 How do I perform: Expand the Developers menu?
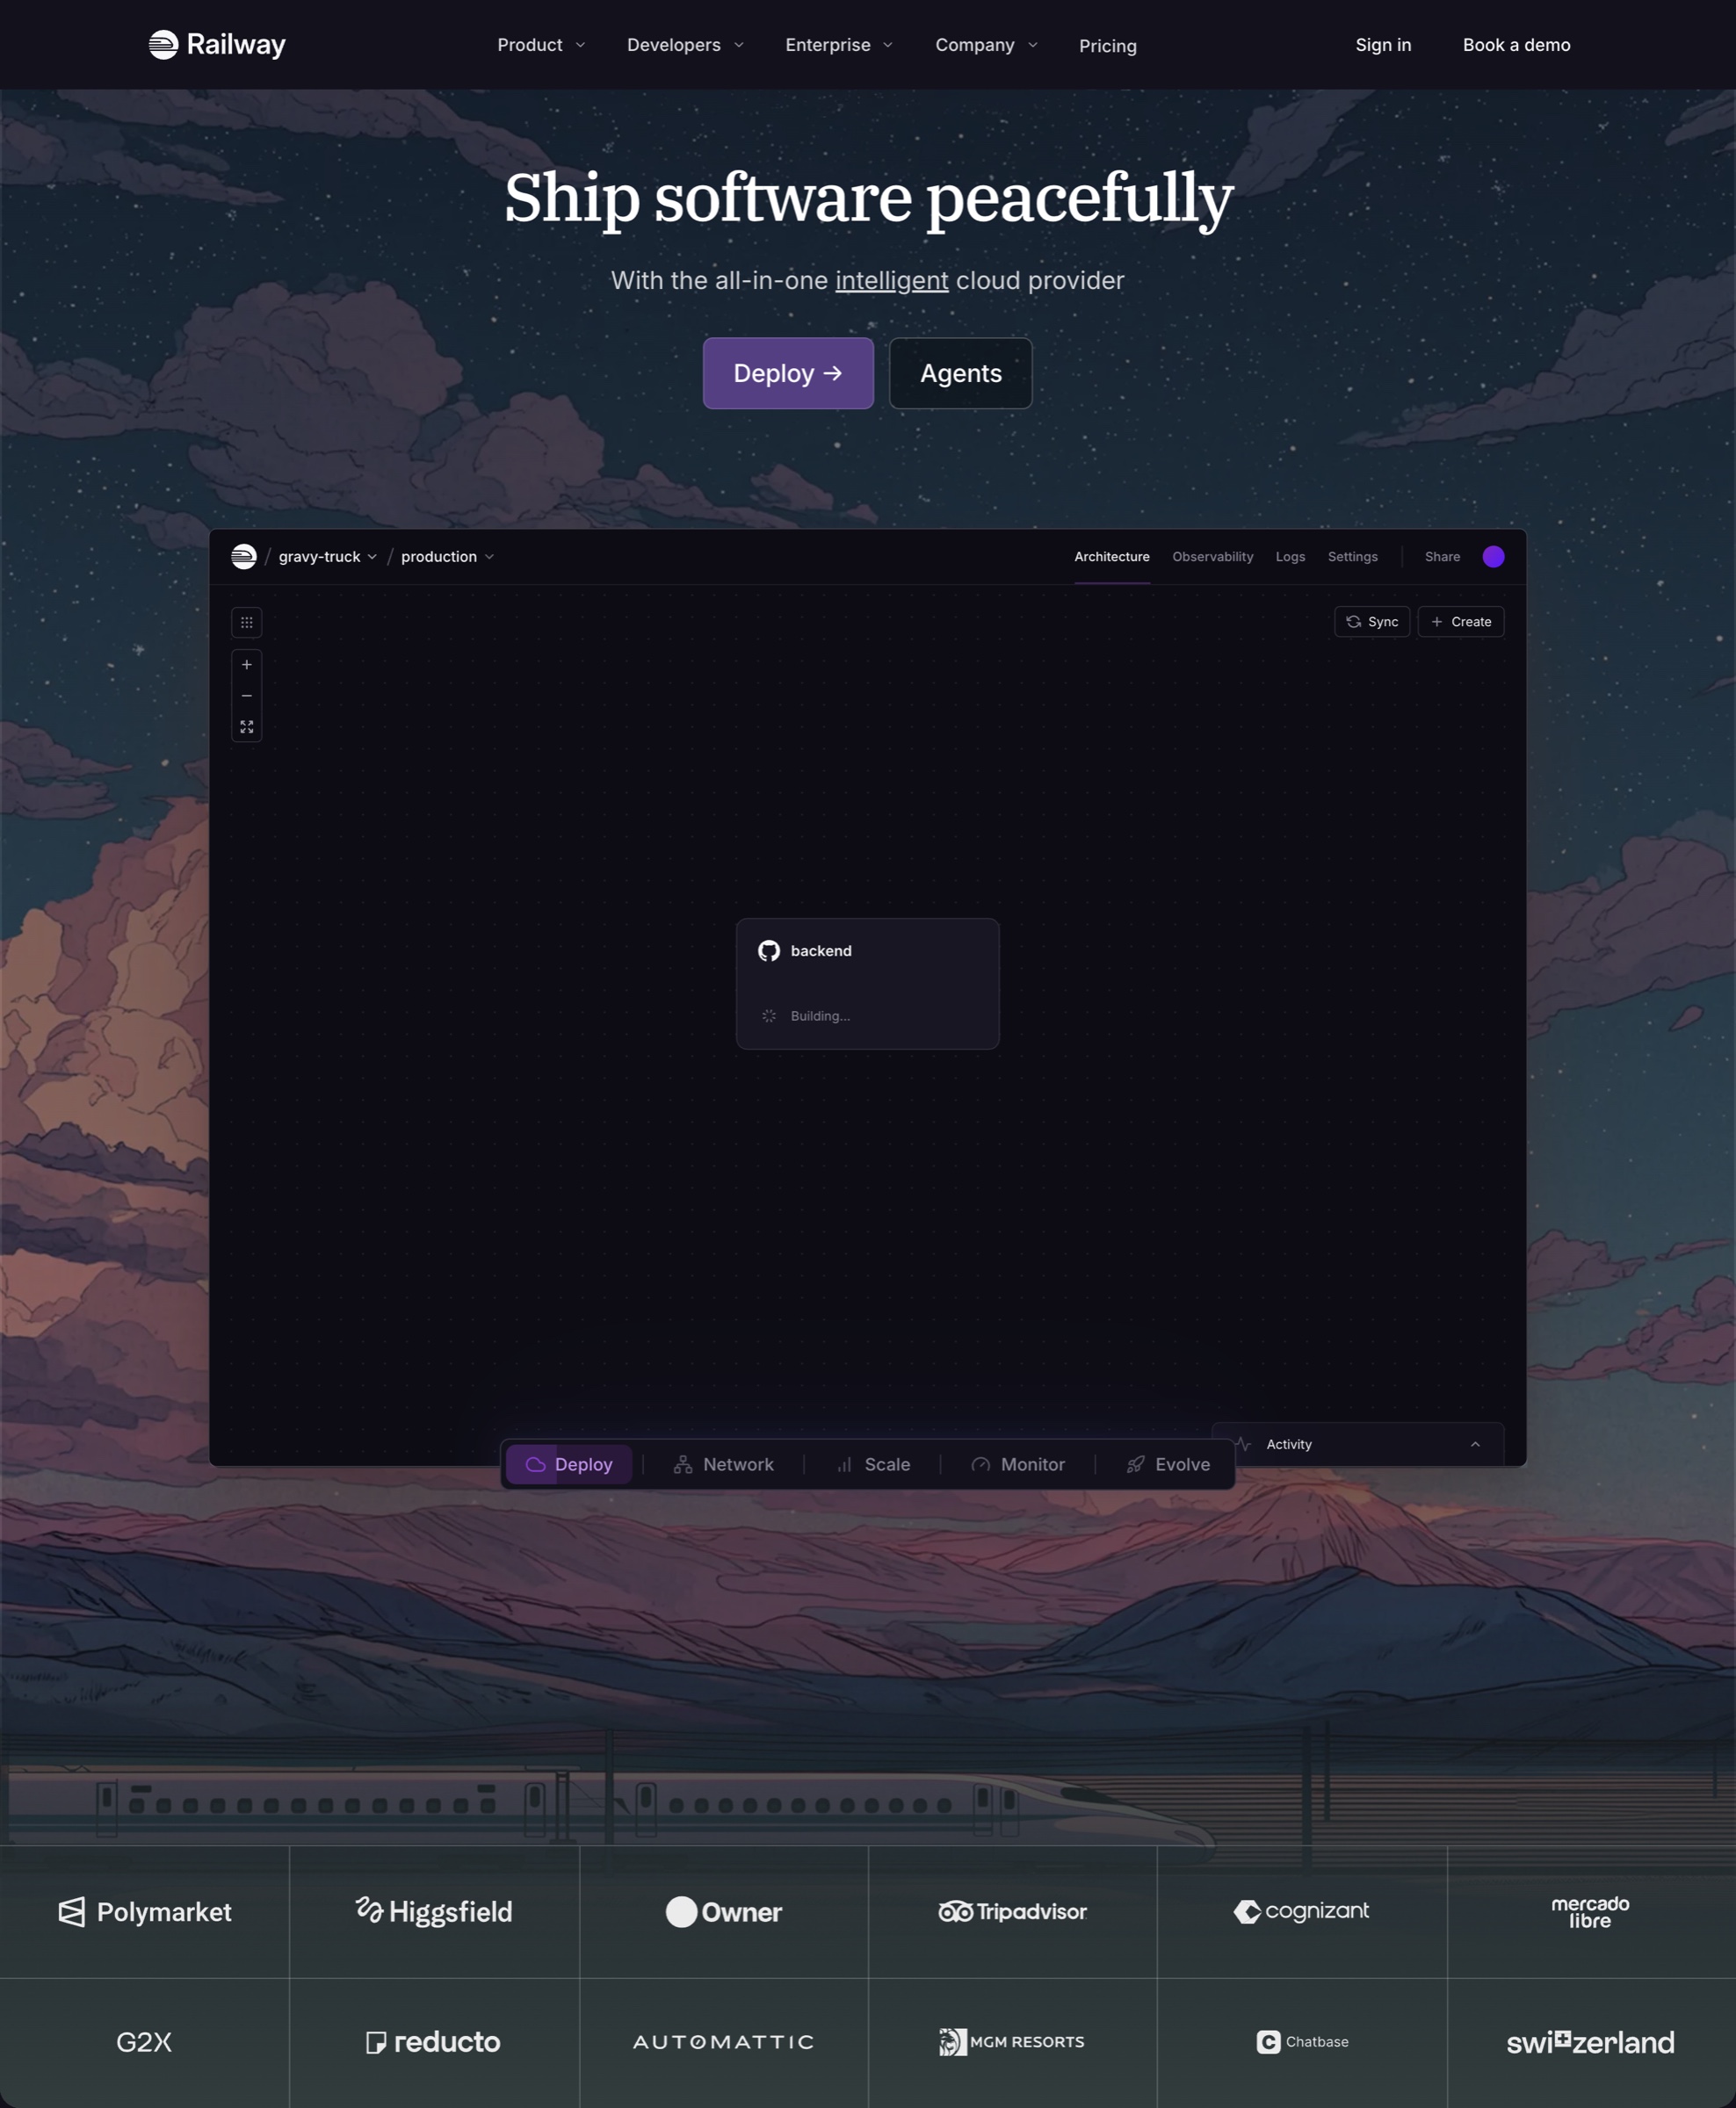pos(685,45)
